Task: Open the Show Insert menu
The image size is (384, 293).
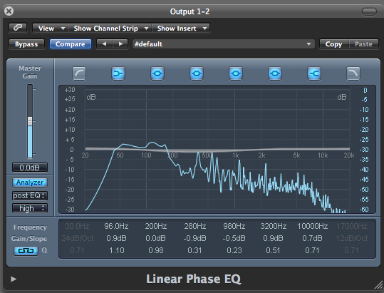Action: (181, 29)
